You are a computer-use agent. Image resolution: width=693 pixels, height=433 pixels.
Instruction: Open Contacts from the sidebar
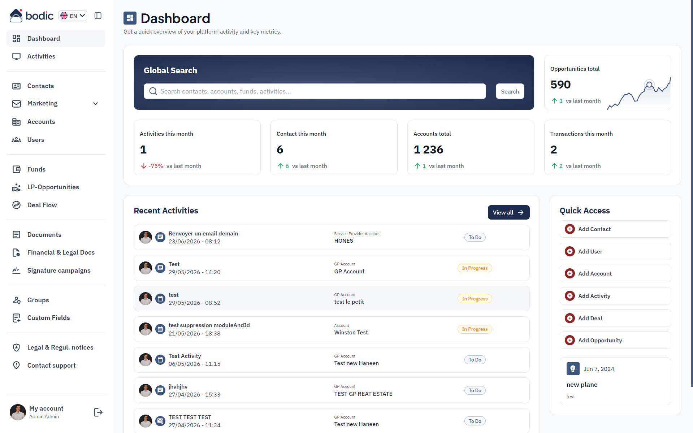point(56,86)
